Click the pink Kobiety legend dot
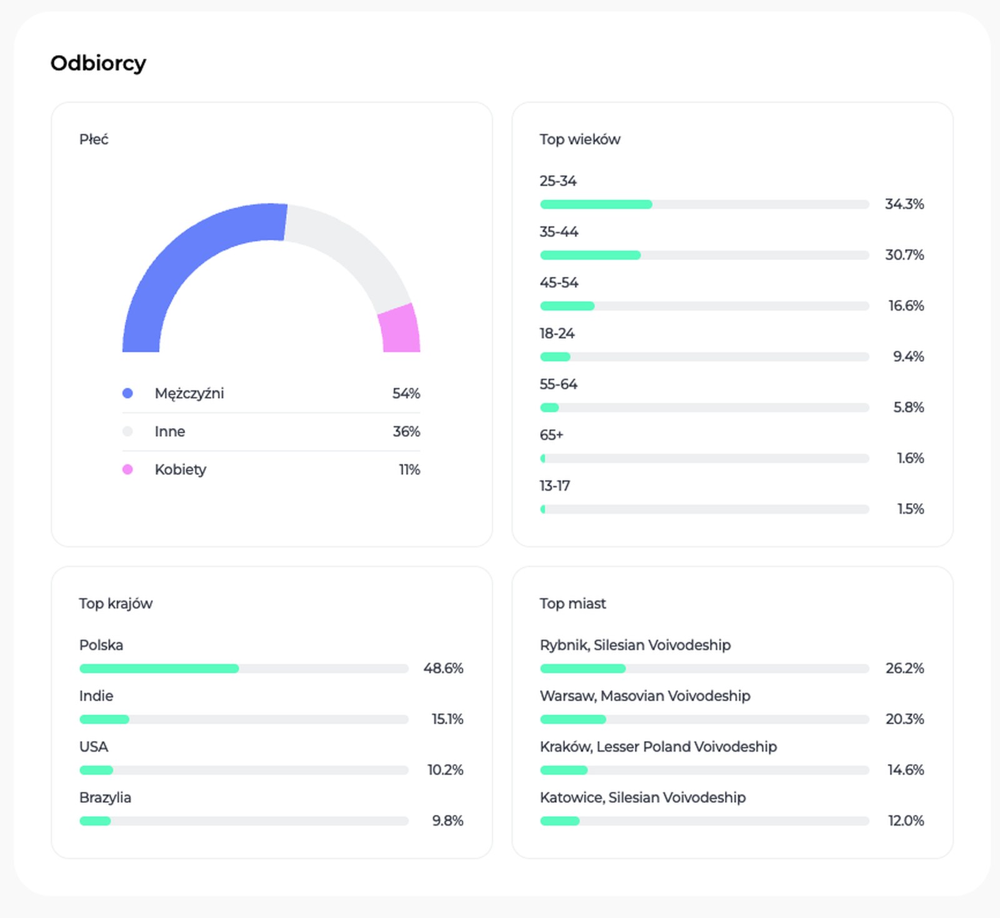 tap(127, 469)
